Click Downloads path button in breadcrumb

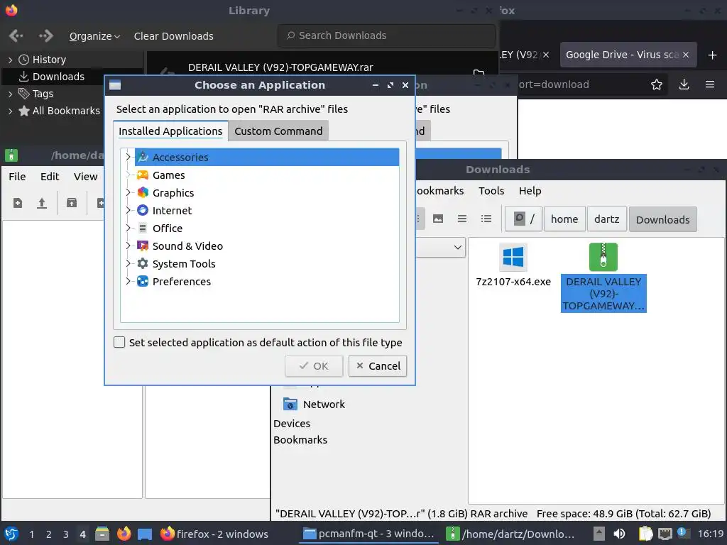coord(662,219)
